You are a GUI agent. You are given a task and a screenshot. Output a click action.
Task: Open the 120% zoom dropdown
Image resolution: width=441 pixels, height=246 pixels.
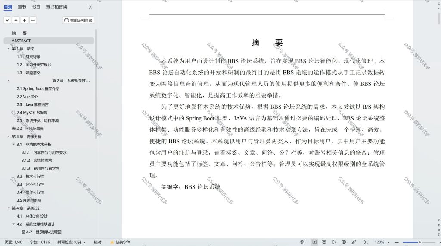[x=382, y=242]
